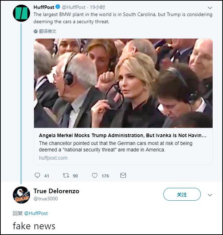Click the article preview photo
The image size is (223, 235).
point(123,83)
